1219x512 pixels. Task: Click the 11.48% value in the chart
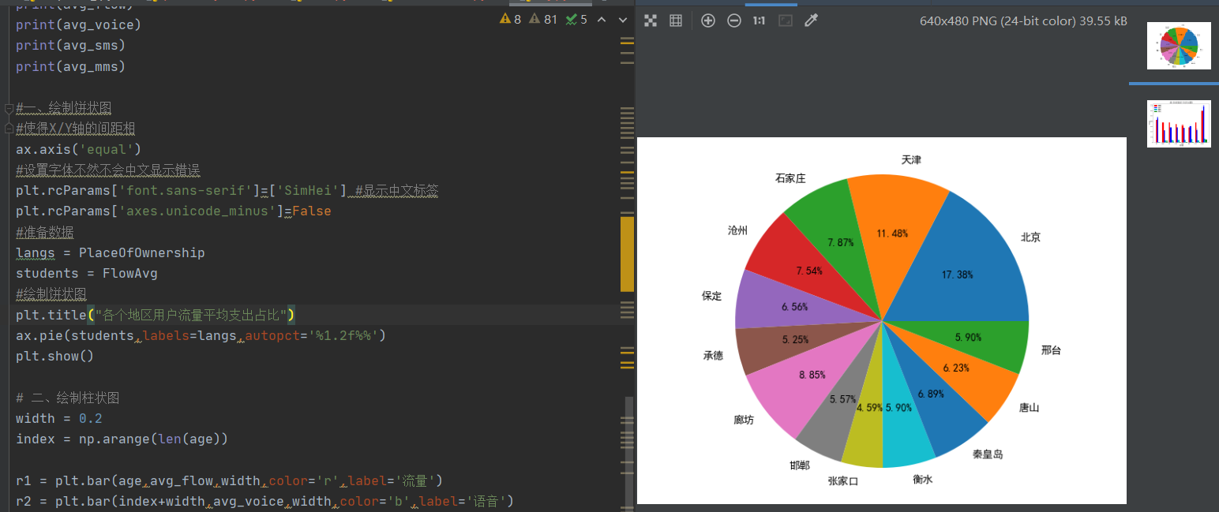click(892, 233)
